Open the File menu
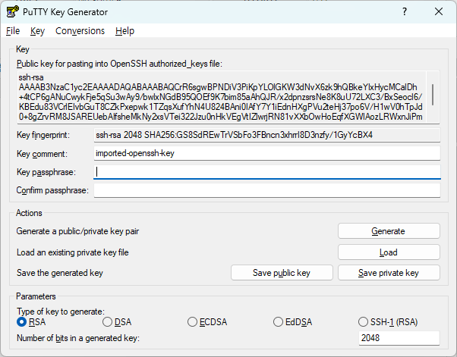 tap(13, 31)
